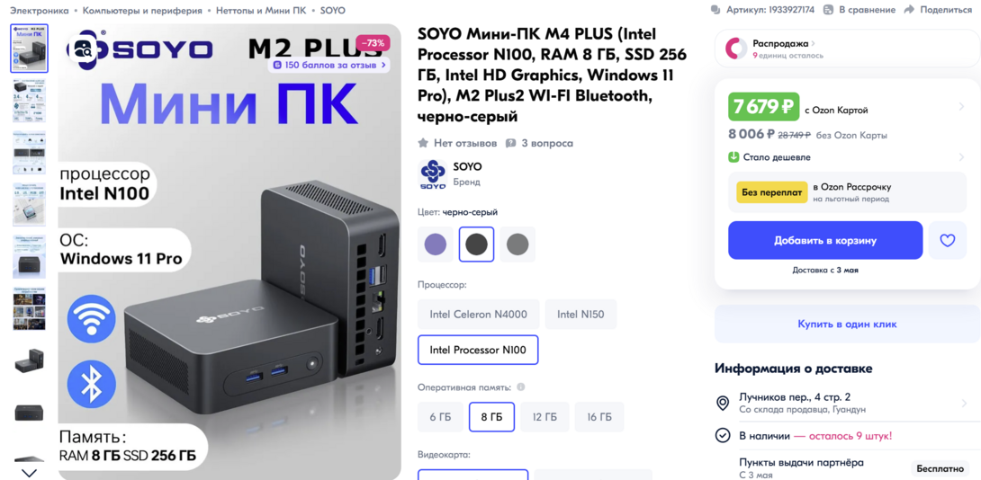Screen dimensions: 981x480
Task: Add the item with Добавить в корзину
Action: [825, 241]
